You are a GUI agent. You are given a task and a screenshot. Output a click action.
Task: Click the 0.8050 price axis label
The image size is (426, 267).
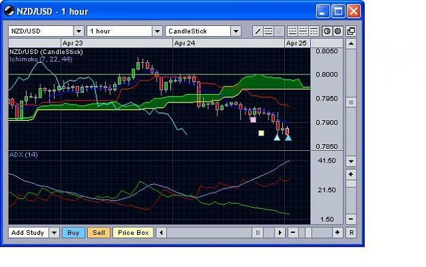click(326, 51)
